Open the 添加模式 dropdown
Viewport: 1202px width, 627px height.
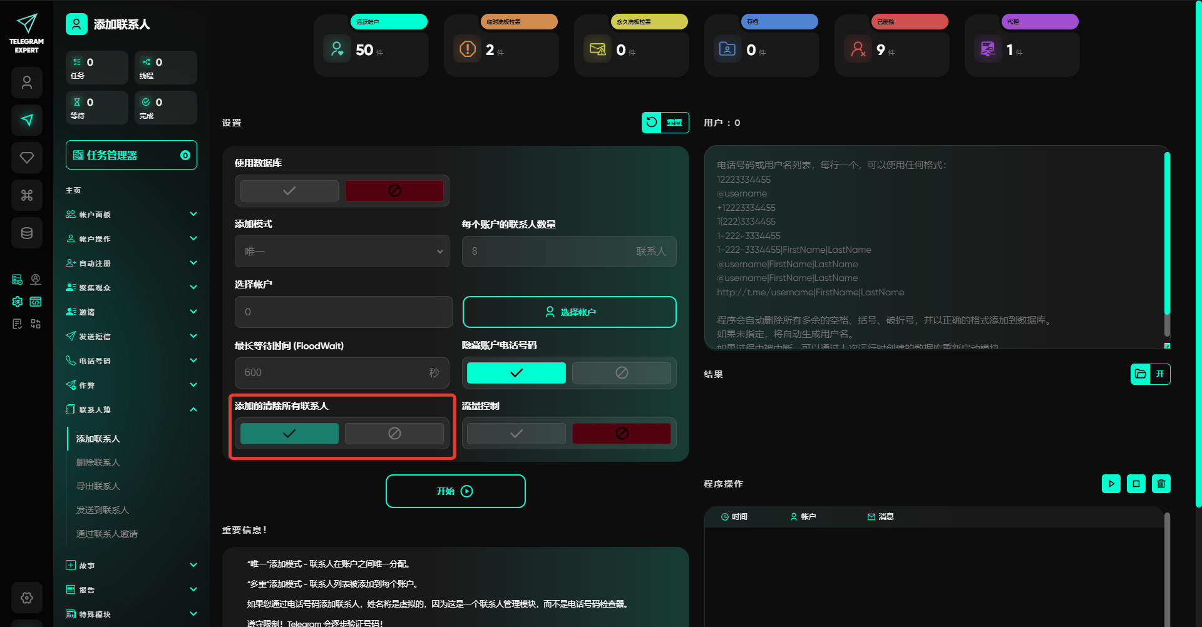pos(342,252)
